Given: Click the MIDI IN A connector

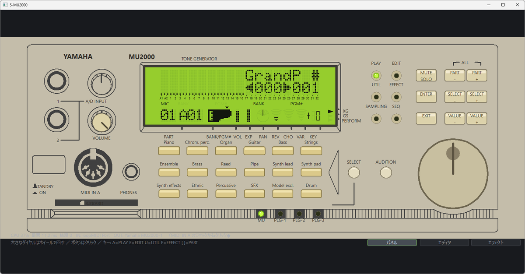Looking at the screenshot, I should tap(93, 168).
